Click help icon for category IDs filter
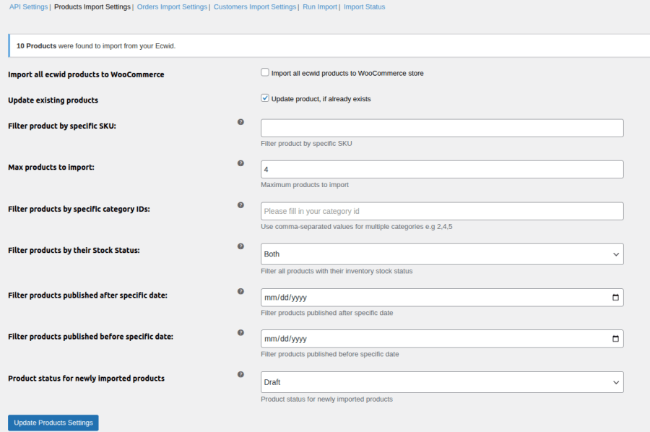Viewport: 650px width, 432px height. 240,205
